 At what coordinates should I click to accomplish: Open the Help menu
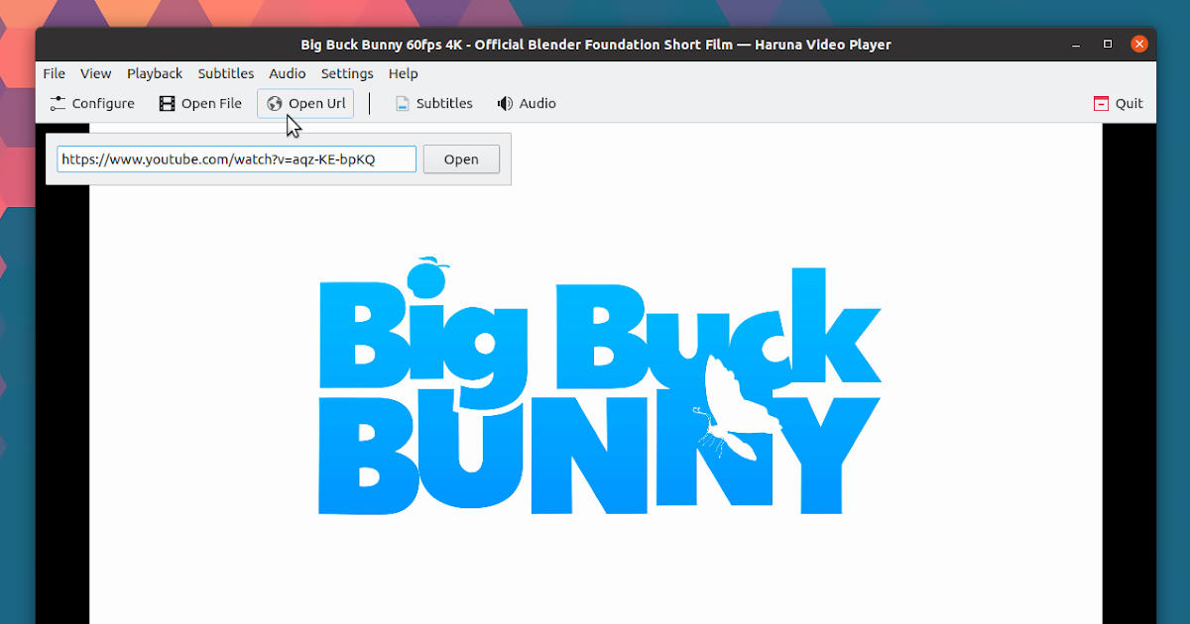pyautogui.click(x=404, y=73)
